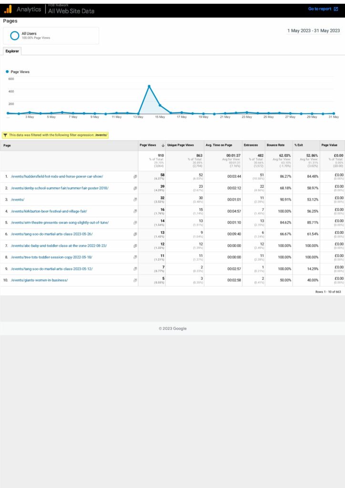Open huddersfield-hot-rods page in new window icon
The width and height of the screenshot is (345, 488).
(135, 177)
